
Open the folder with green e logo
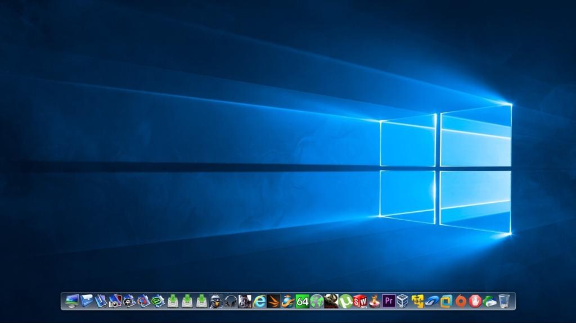(x=158, y=301)
